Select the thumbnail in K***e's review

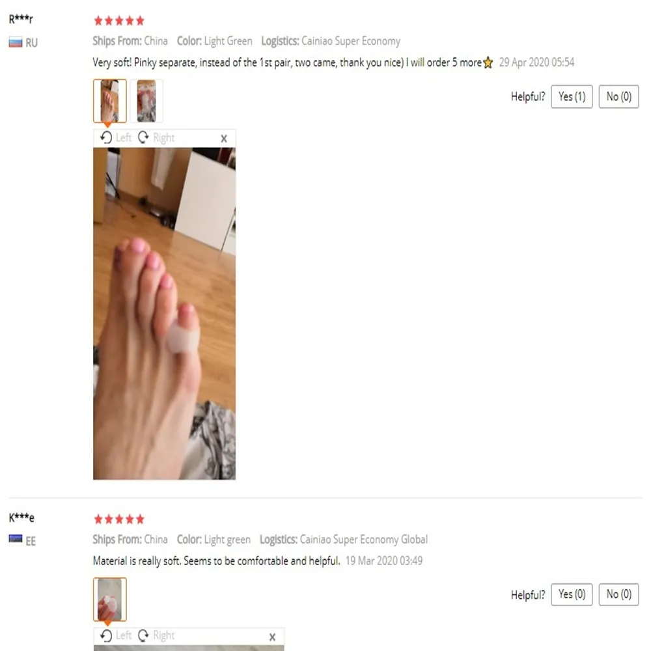109,599
